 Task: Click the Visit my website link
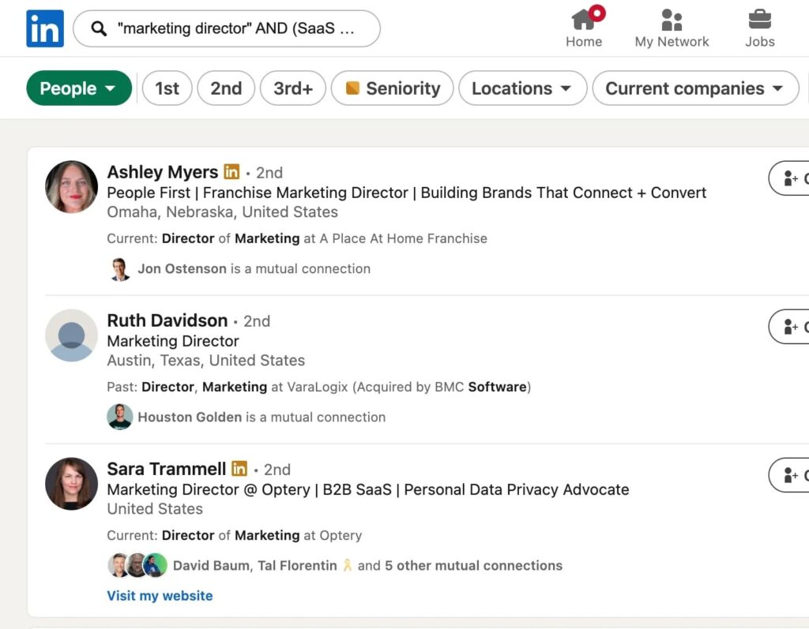point(160,595)
